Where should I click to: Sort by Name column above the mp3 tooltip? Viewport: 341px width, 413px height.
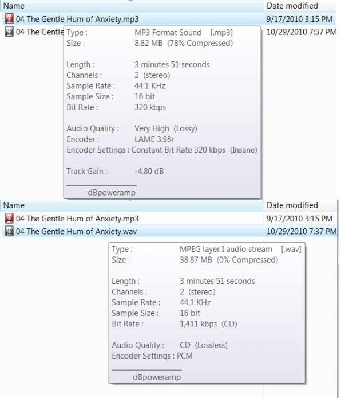[x=14, y=6]
